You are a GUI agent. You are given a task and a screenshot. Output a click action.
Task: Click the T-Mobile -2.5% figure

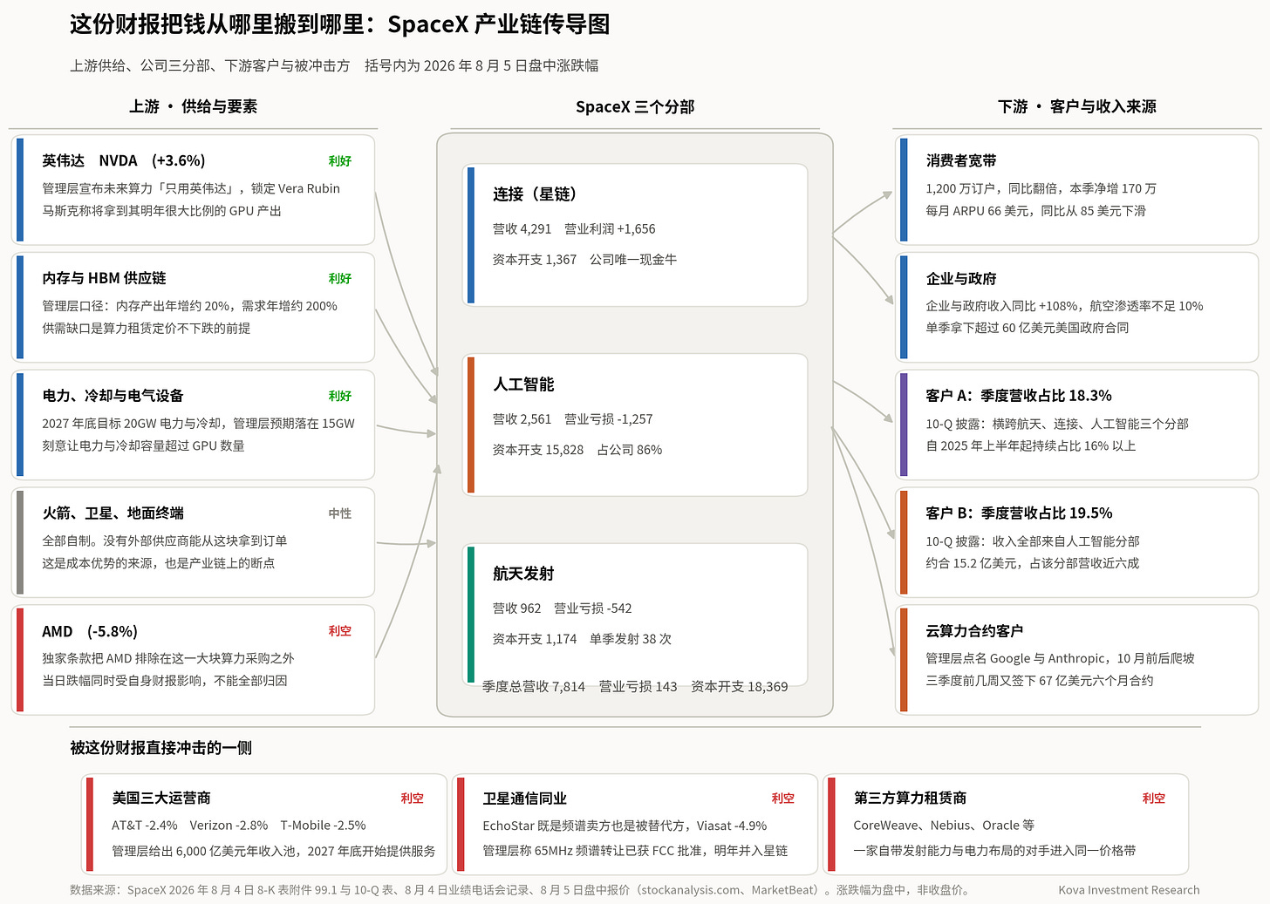(x=324, y=826)
